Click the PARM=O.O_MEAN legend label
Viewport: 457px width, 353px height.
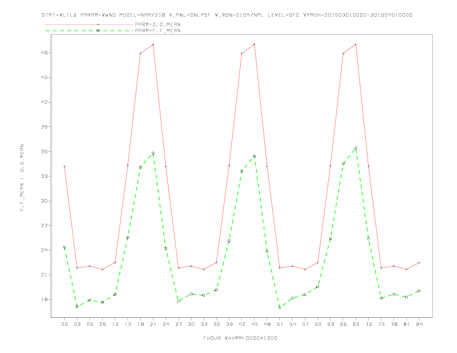tap(158, 24)
